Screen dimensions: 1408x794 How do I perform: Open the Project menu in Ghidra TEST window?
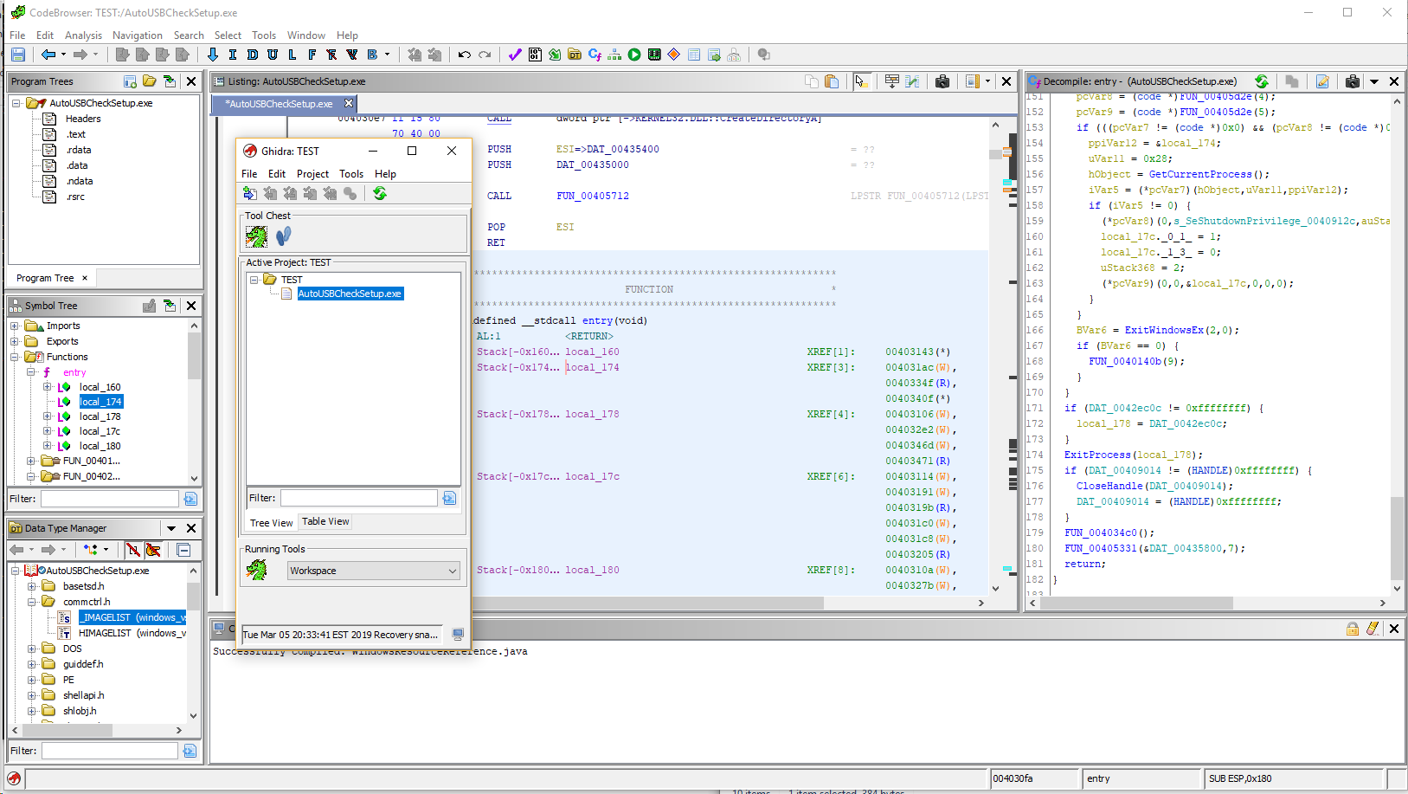coord(312,174)
